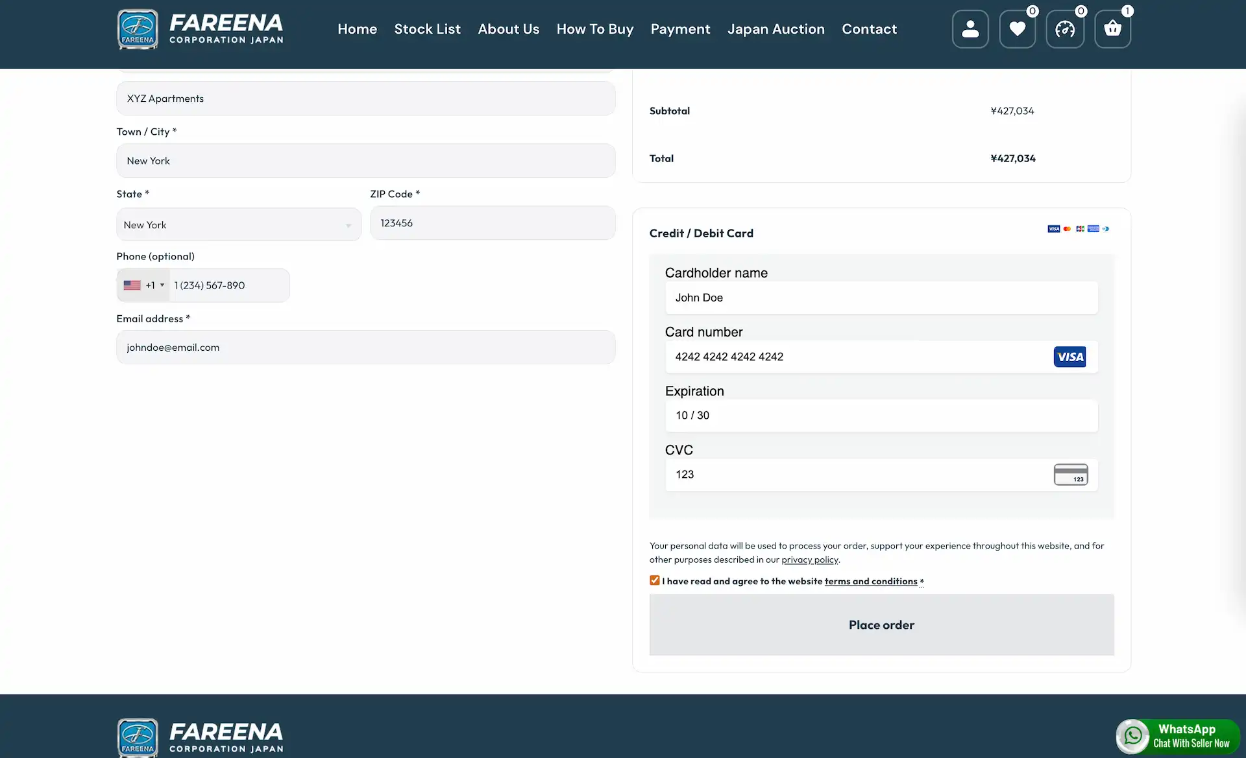Click the CVC card hint icon
The image size is (1246, 758).
click(1070, 475)
